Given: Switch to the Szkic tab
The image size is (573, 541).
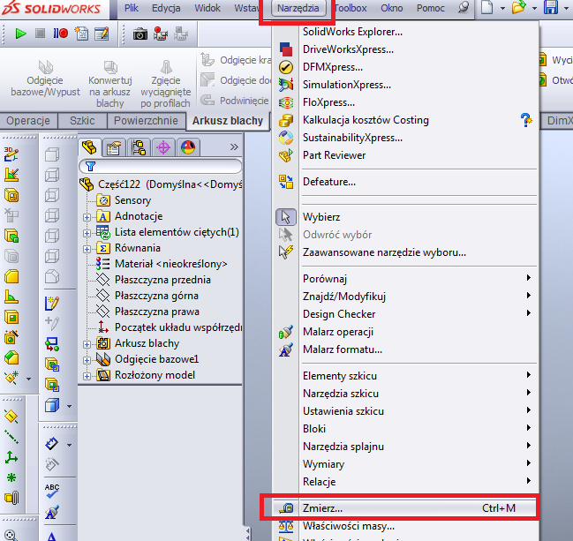Looking at the screenshot, I should pos(82,121).
